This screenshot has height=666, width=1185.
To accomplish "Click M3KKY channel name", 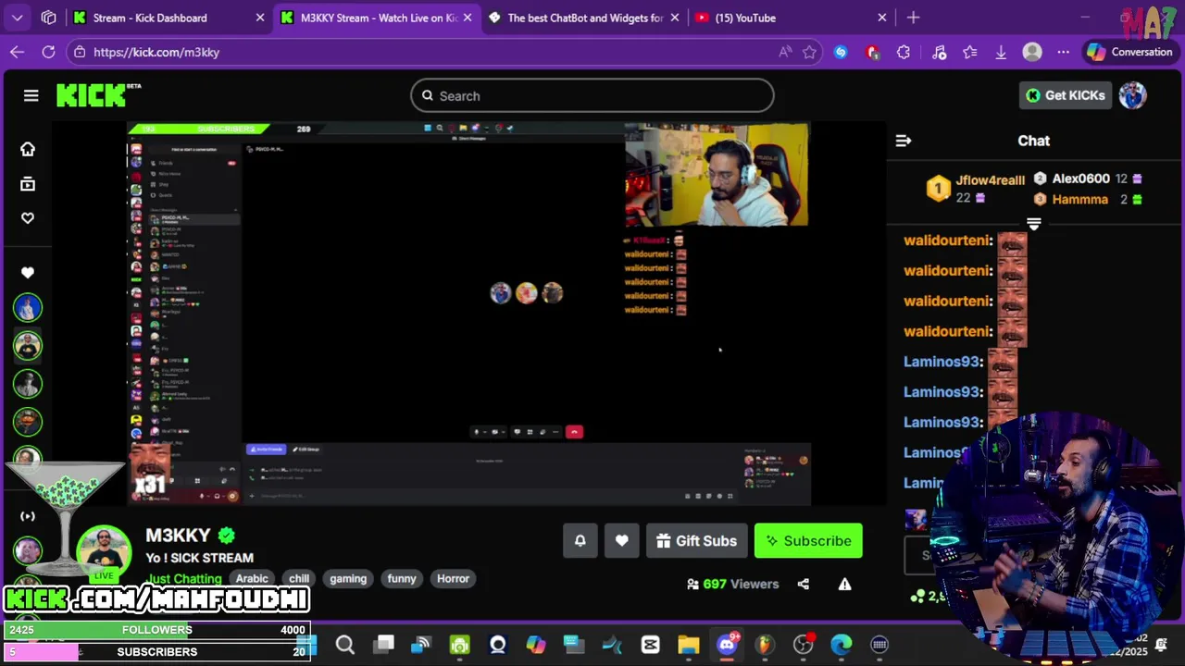I will coord(178,536).
